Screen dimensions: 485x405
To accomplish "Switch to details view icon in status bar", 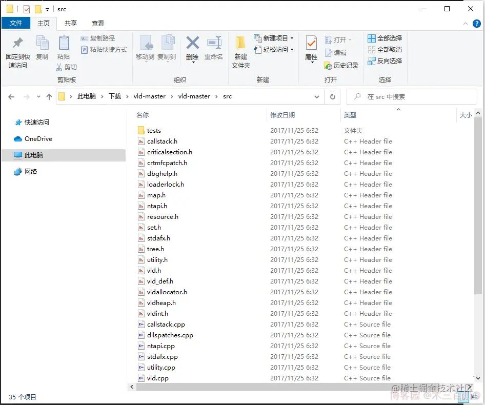I will pos(463,396).
